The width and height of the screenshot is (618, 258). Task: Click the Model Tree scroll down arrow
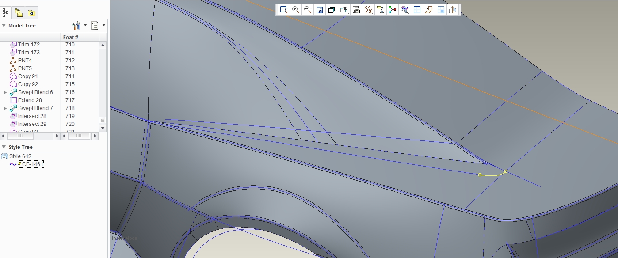coord(103,128)
